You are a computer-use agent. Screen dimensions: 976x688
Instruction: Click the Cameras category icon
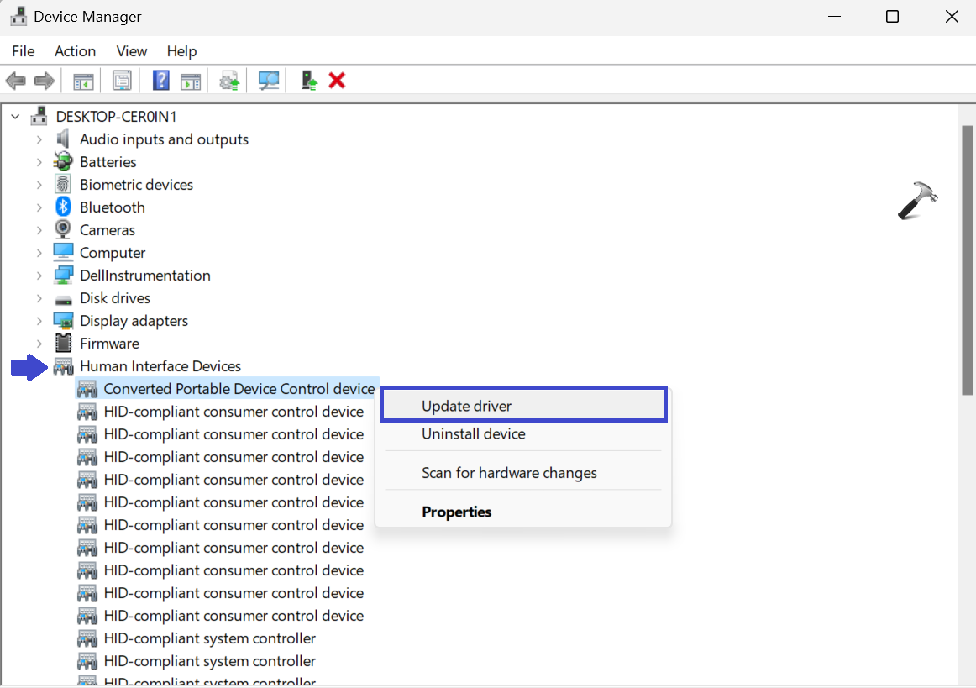tap(63, 230)
